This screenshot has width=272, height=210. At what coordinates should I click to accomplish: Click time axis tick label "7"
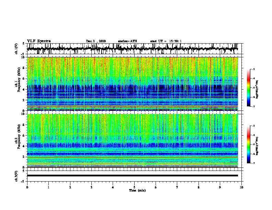tap(177, 187)
